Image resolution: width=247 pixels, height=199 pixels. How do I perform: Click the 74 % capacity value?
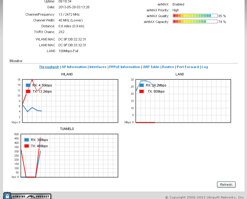222,22
